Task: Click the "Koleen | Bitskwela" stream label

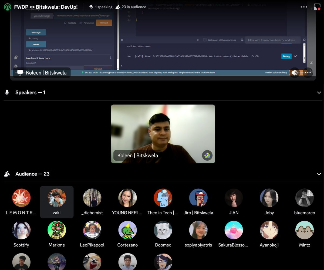Action: point(42,73)
